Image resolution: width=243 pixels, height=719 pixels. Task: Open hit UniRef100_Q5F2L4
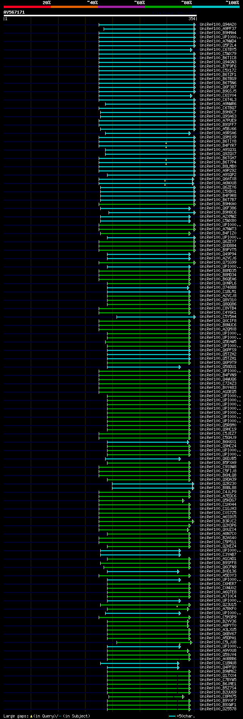click(218, 45)
